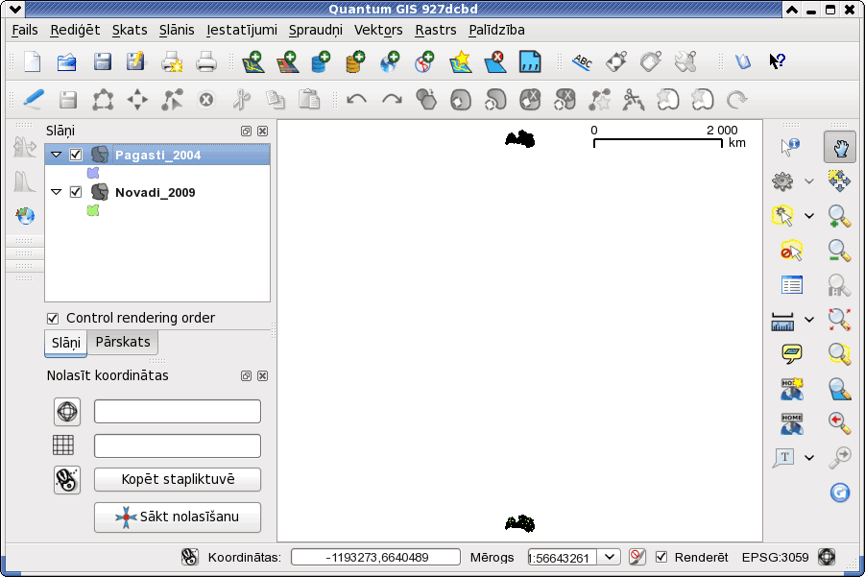Collapse the Novadi_2009 layer tree
Viewport: 865px width, 577px height.
pyautogui.click(x=57, y=192)
